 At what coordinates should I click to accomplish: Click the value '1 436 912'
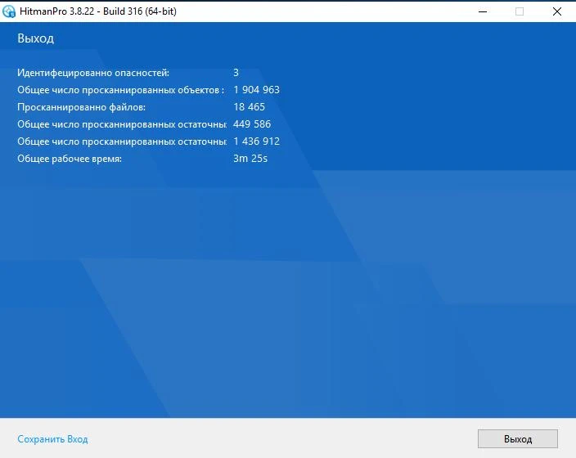click(x=256, y=141)
